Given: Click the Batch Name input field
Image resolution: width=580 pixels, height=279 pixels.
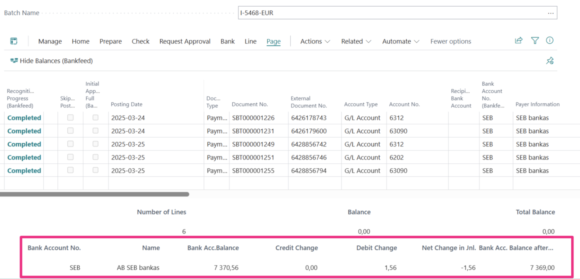Looking at the screenshot, I should pos(397,13).
